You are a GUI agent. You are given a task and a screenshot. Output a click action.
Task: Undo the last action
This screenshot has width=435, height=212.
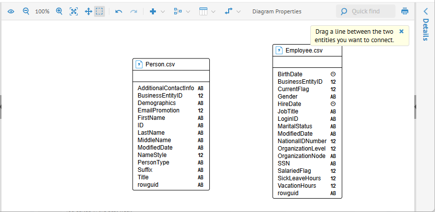(118, 11)
